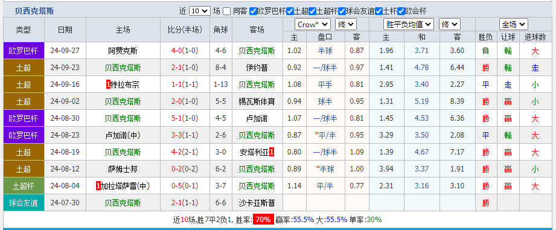The image size is (556, 230).
Task: Click the 0-2(0-2) score
Action: point(185,170)
